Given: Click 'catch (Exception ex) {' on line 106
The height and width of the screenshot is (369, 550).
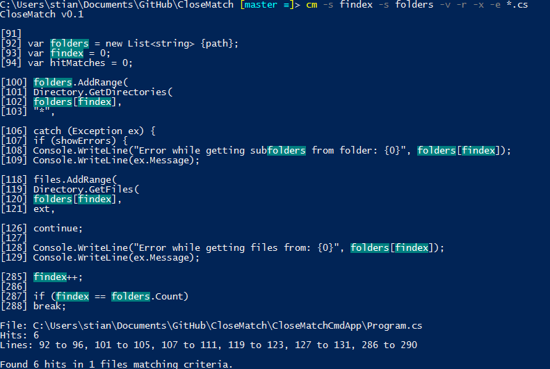Looking at the screenshot, I should pyautogui.click(x=95, y=131).
